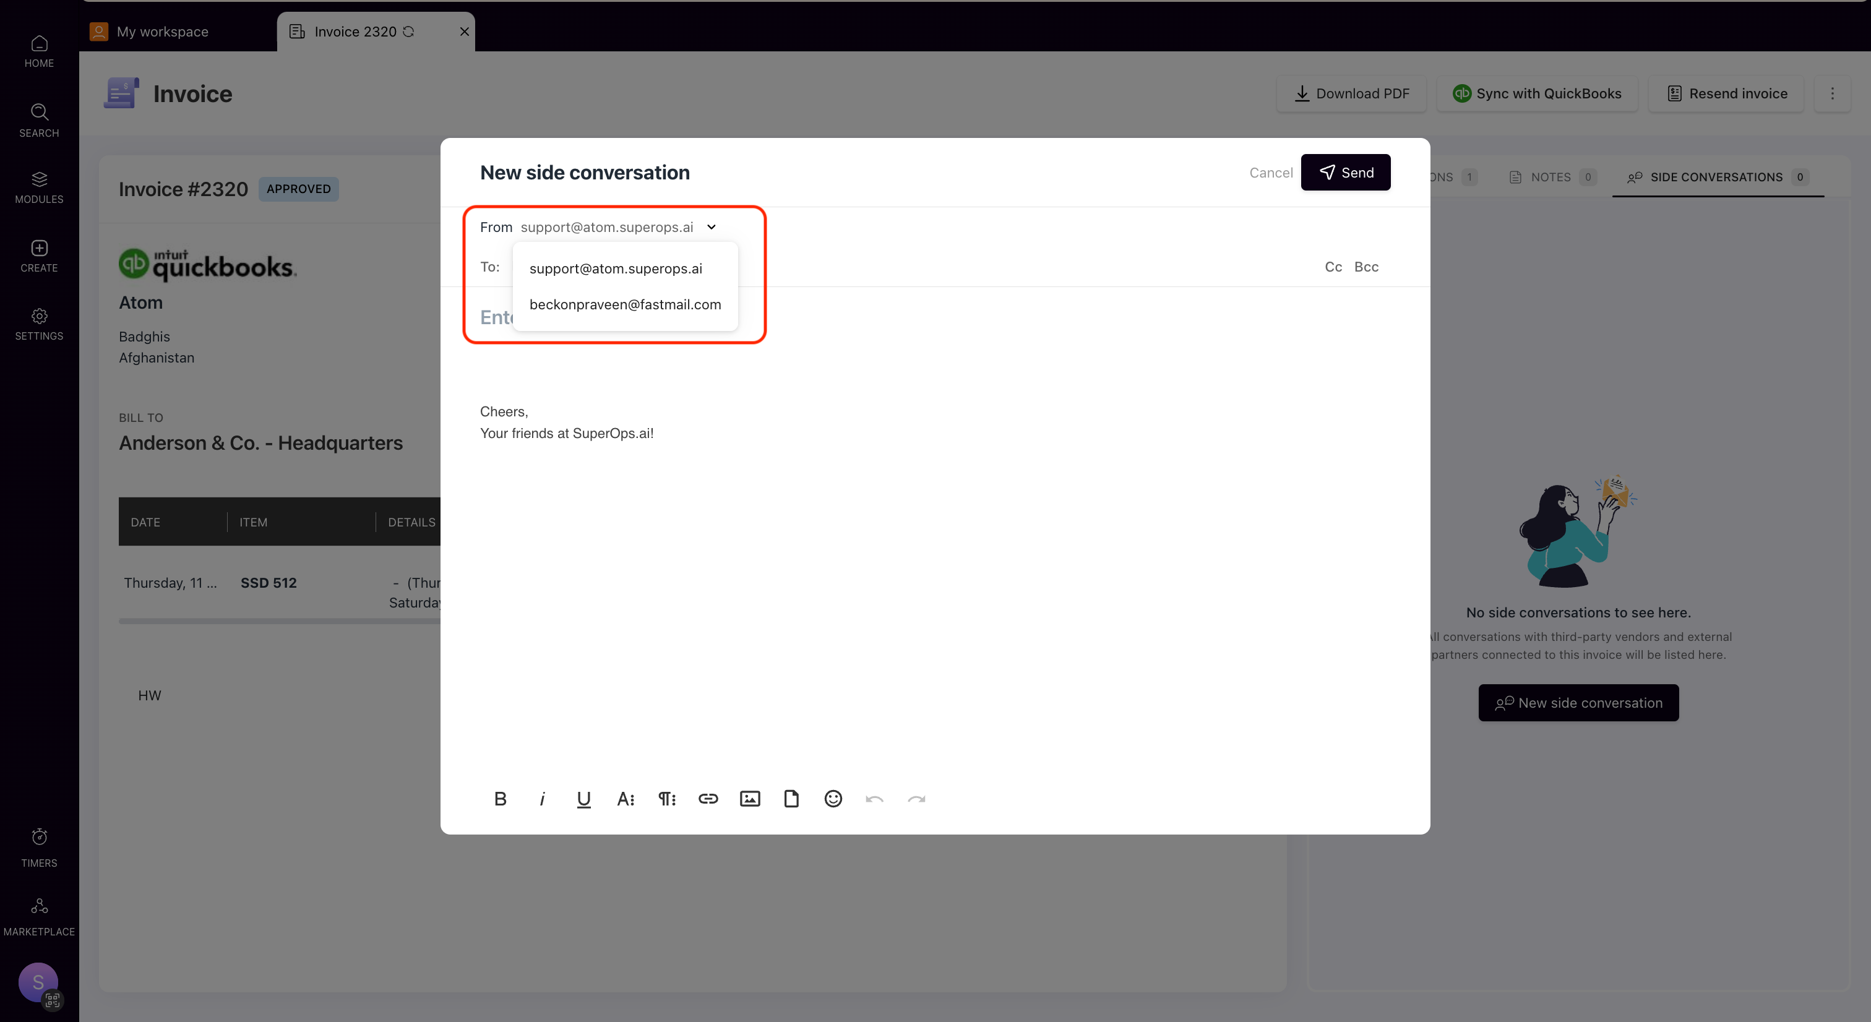Click the Insert Image icon

tap(749, 798)
